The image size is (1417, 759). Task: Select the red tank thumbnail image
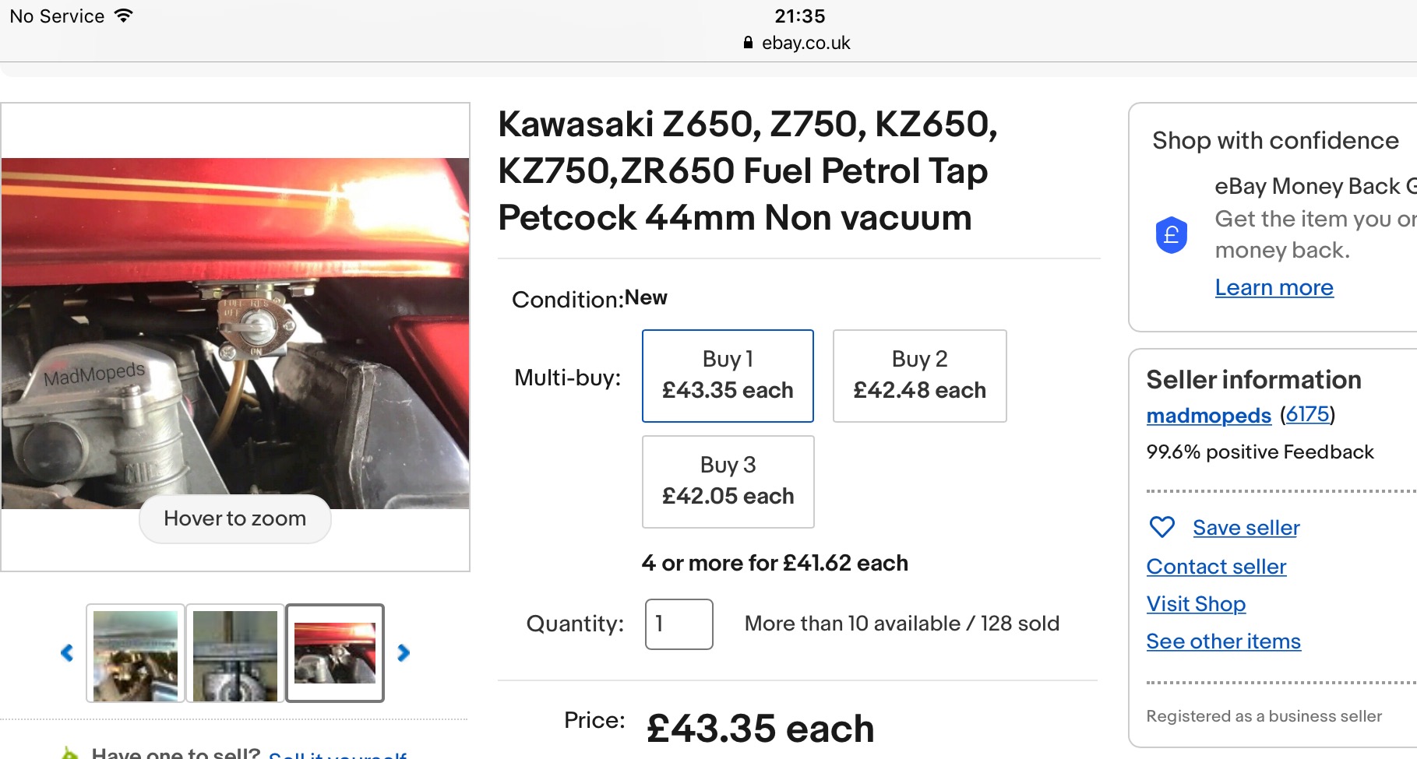coord(335,654)
